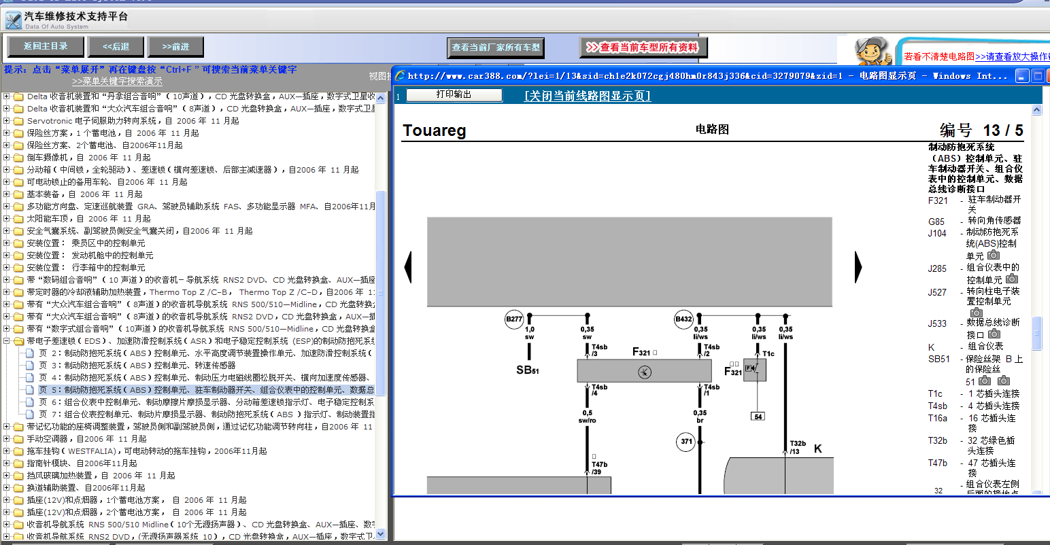Open the camera icon under J527 转向柱电子装置
Image resolution: width=1050 pixels, height=545 pixels.
[x=977, y=313]
